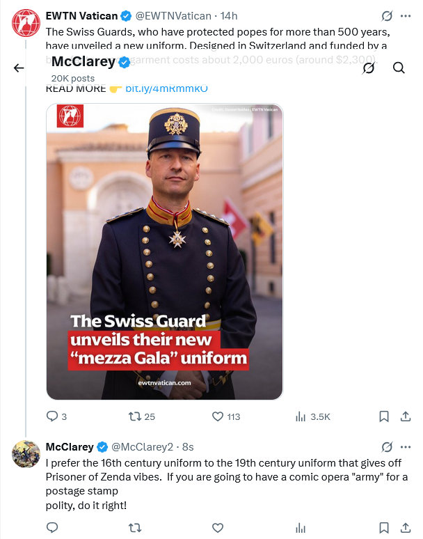Viewport: 423px width, 539px height.
Task: Click EWTN Vatican profile avatar
Action: pos(26,22)
